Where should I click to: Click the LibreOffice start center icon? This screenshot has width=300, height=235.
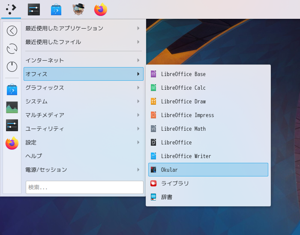[153, 142]
